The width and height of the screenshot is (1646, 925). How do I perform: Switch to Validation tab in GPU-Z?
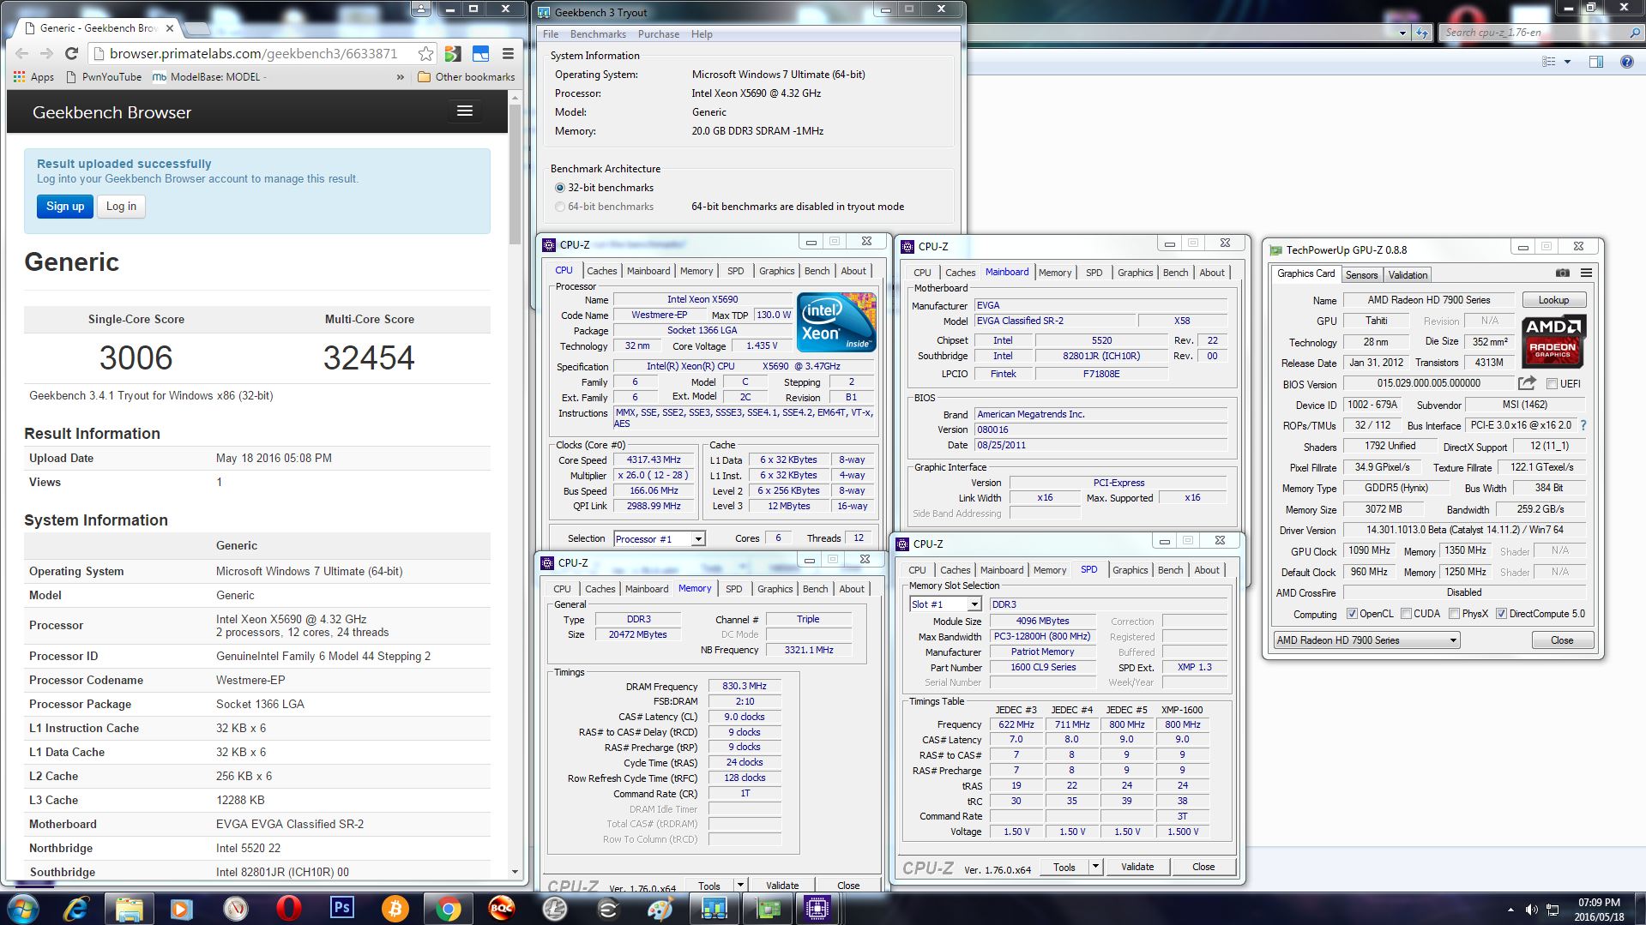point(1408,275)
